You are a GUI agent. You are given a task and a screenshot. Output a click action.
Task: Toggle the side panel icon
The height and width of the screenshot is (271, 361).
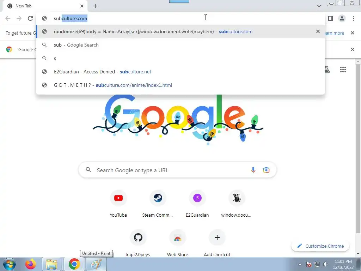tap(331, 18)
